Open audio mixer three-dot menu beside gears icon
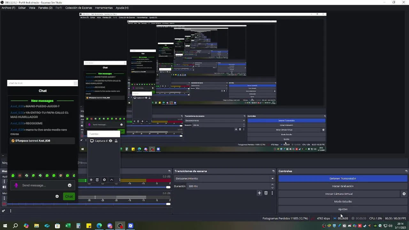Image resolution: width=409 pixels, height=230 pixels. point(11,211)
